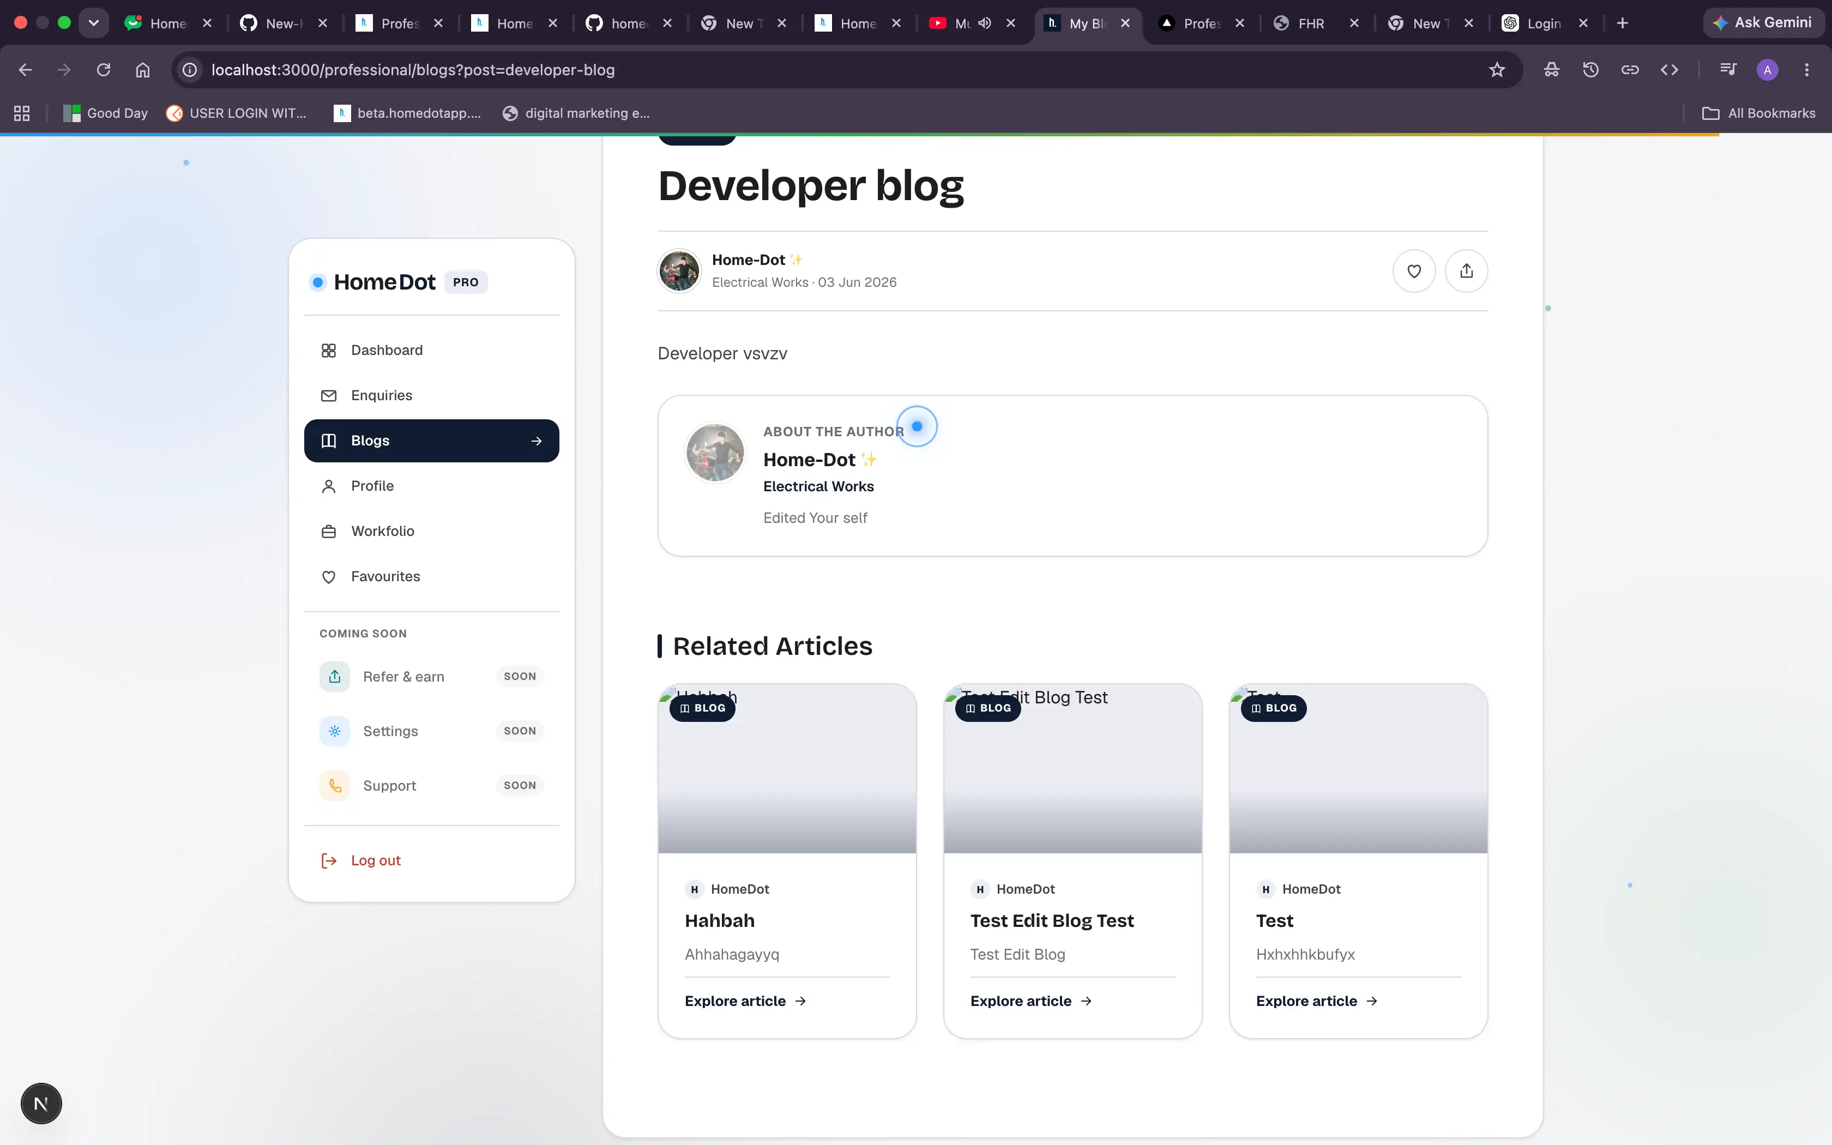Open the tab search dropdown
The width and height of the screenshot is (1832, 1145).
pyautogui.click(x=93, y=23)
